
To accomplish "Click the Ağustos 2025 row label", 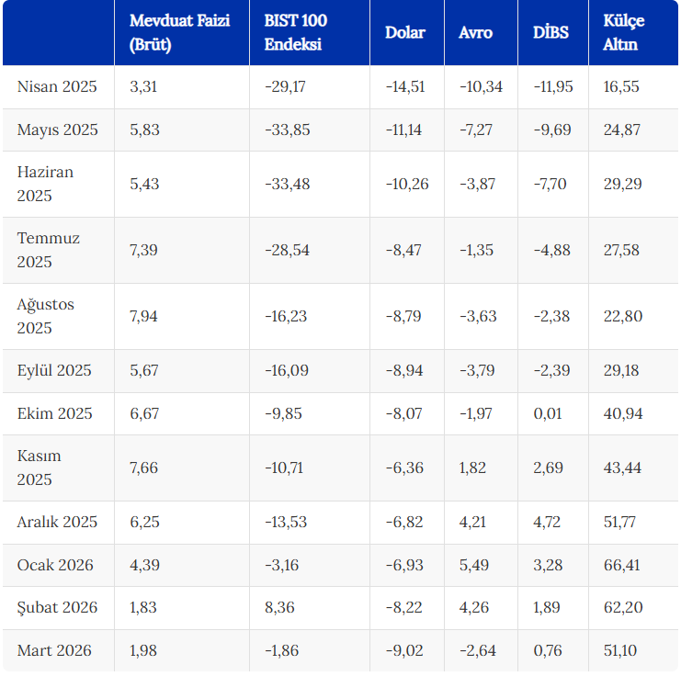I will [x=45, y=316].
